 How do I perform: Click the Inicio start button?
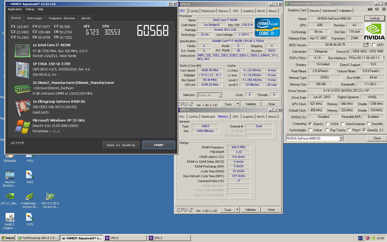(8, 238)
